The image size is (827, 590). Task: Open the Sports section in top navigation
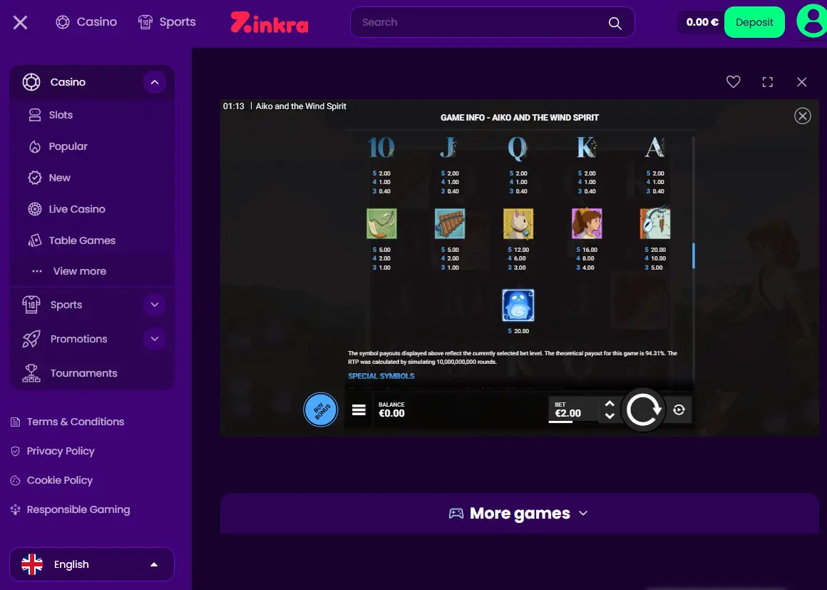pyautogui.click(x=167, y=22)
